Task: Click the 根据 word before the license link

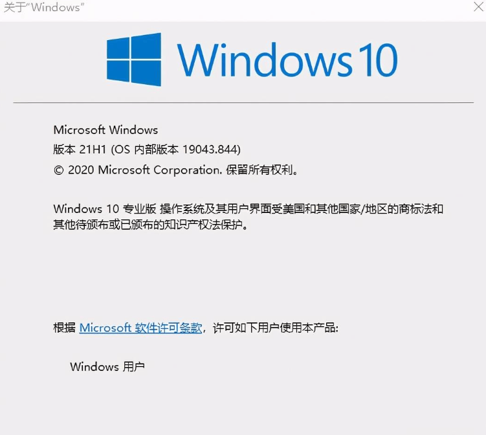Action: point(65,328)
